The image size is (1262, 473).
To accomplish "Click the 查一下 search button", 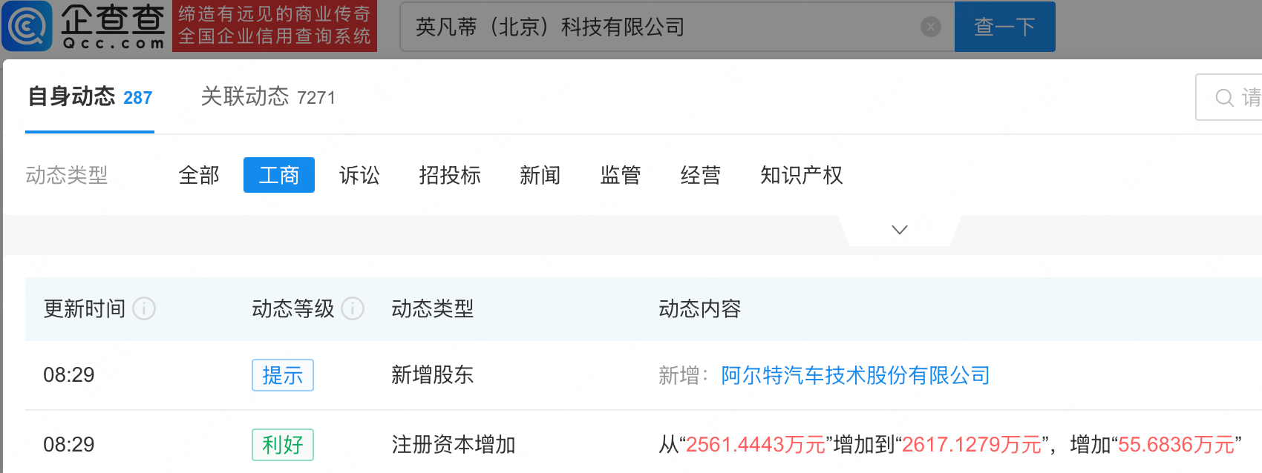I will coord(1004,27).
